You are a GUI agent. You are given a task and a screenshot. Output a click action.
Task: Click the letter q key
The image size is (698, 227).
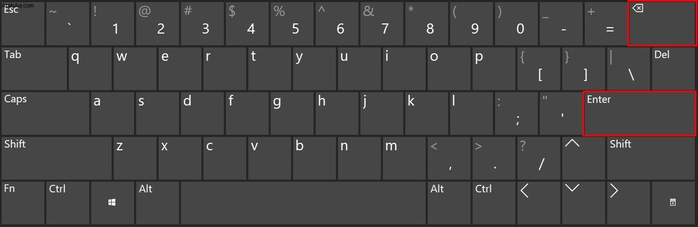pos(90,68)
